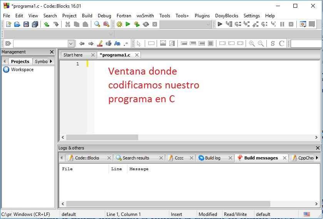The width and height of the screenshot is (323, 219).
Task: Switch to the Start here tab
Action: (73, 55)
